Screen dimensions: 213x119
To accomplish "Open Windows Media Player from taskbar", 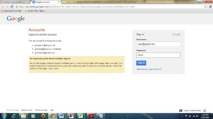I will click(x=33, y=116).
